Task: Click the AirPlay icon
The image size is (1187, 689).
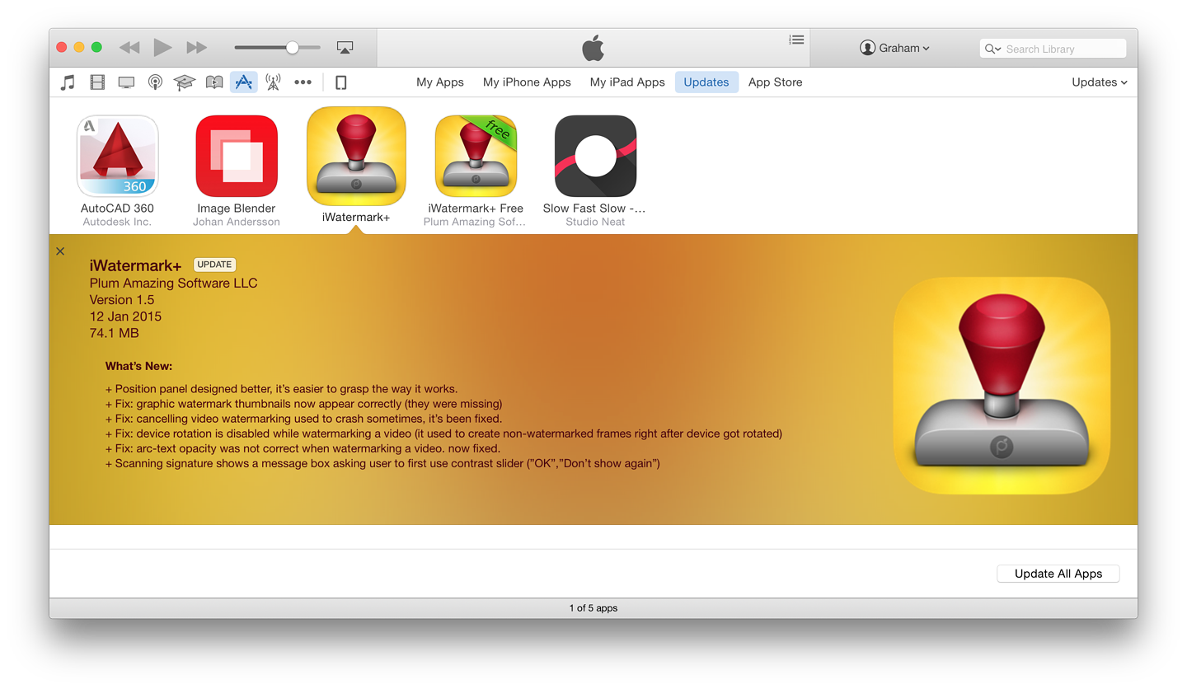Action: point(345,48)
